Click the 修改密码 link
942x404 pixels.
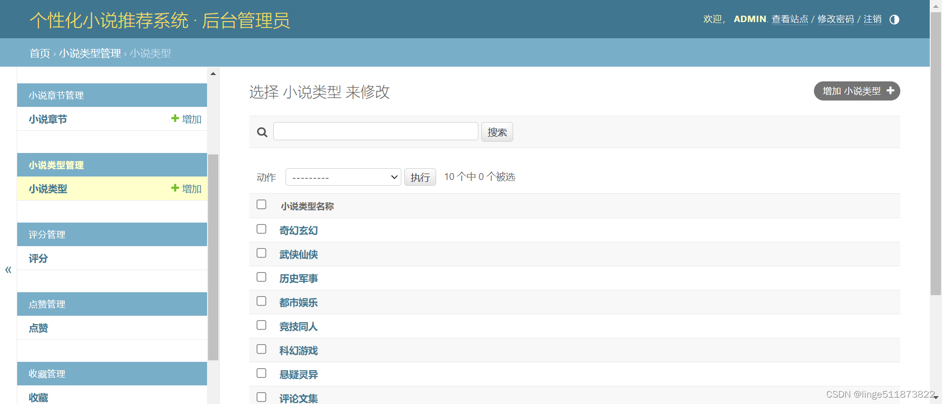point(836,19)
